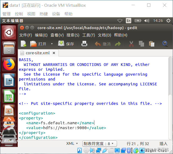Launch LibreOffice Writer from launcher
Screen dimensions: 173x154
click(x=9, y=80)
